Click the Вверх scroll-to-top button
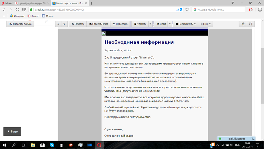Screen dimensions: 264x149 (12, 132)
